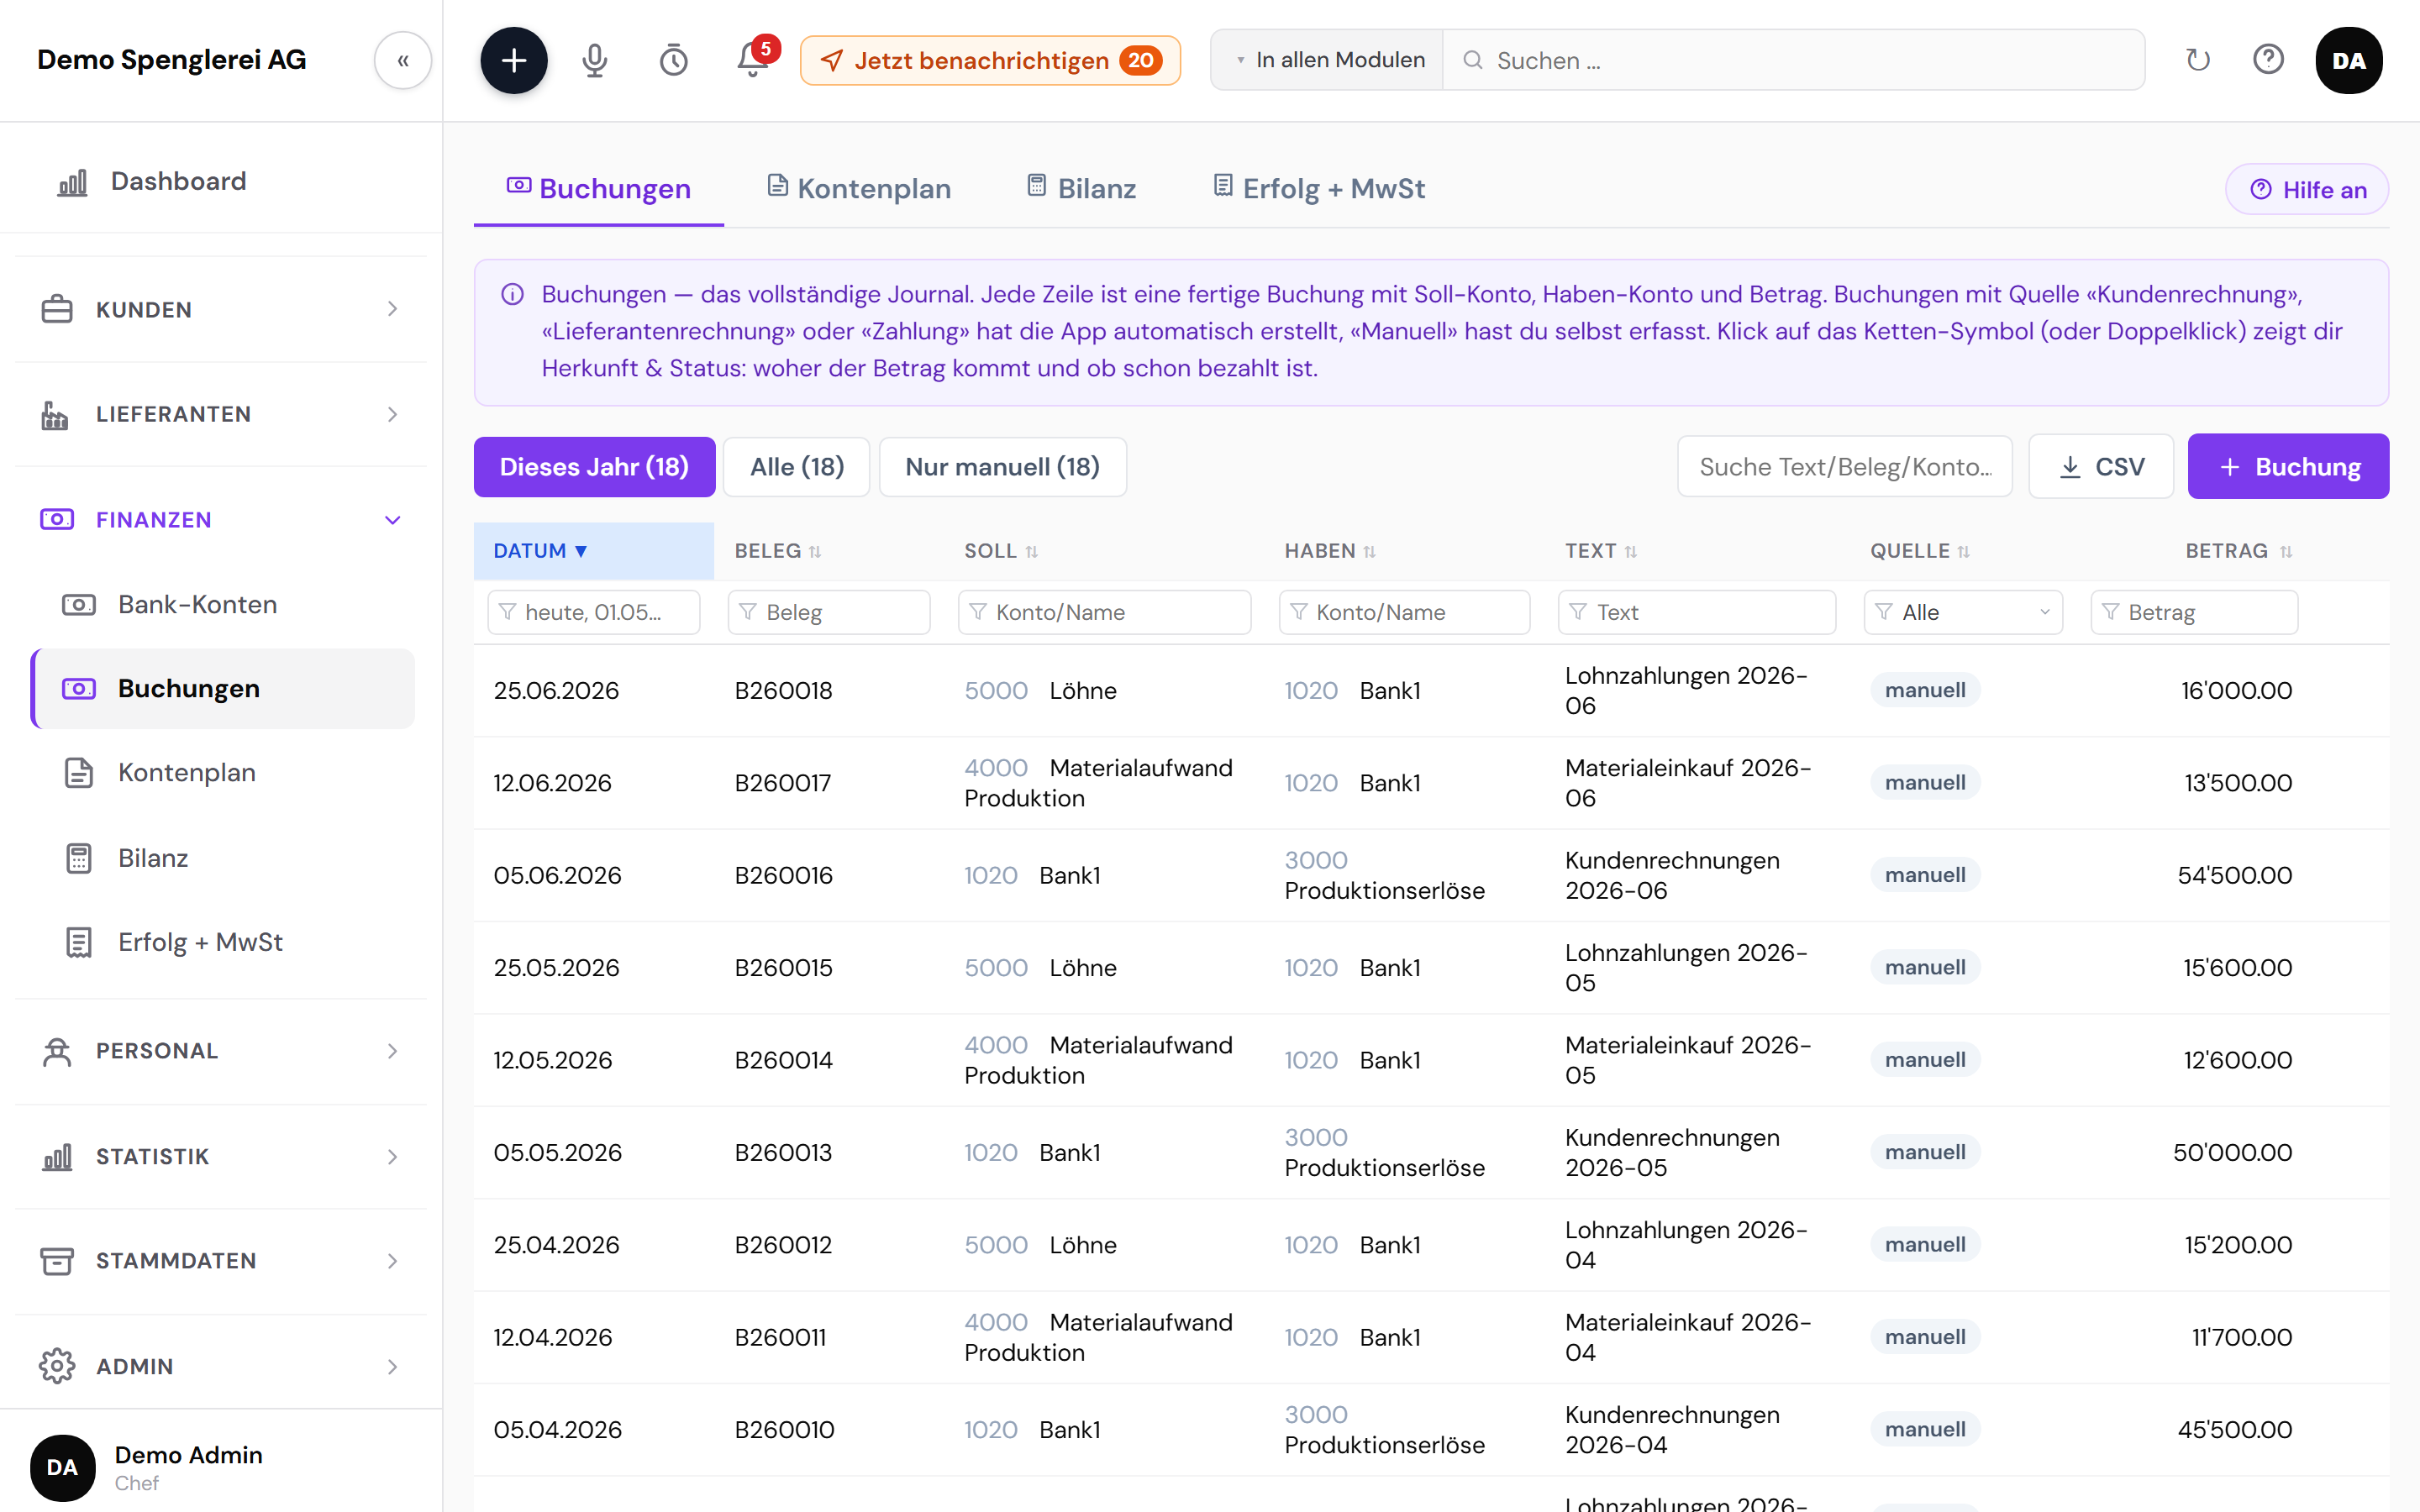Click the Demo Admin avatar at sidebar bottom
The image size is (2420, 1512).
click(x=62, y=1467)
